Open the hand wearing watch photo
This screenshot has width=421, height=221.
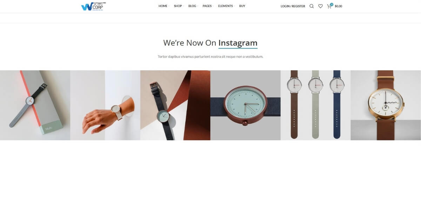(x=105, y=105)
